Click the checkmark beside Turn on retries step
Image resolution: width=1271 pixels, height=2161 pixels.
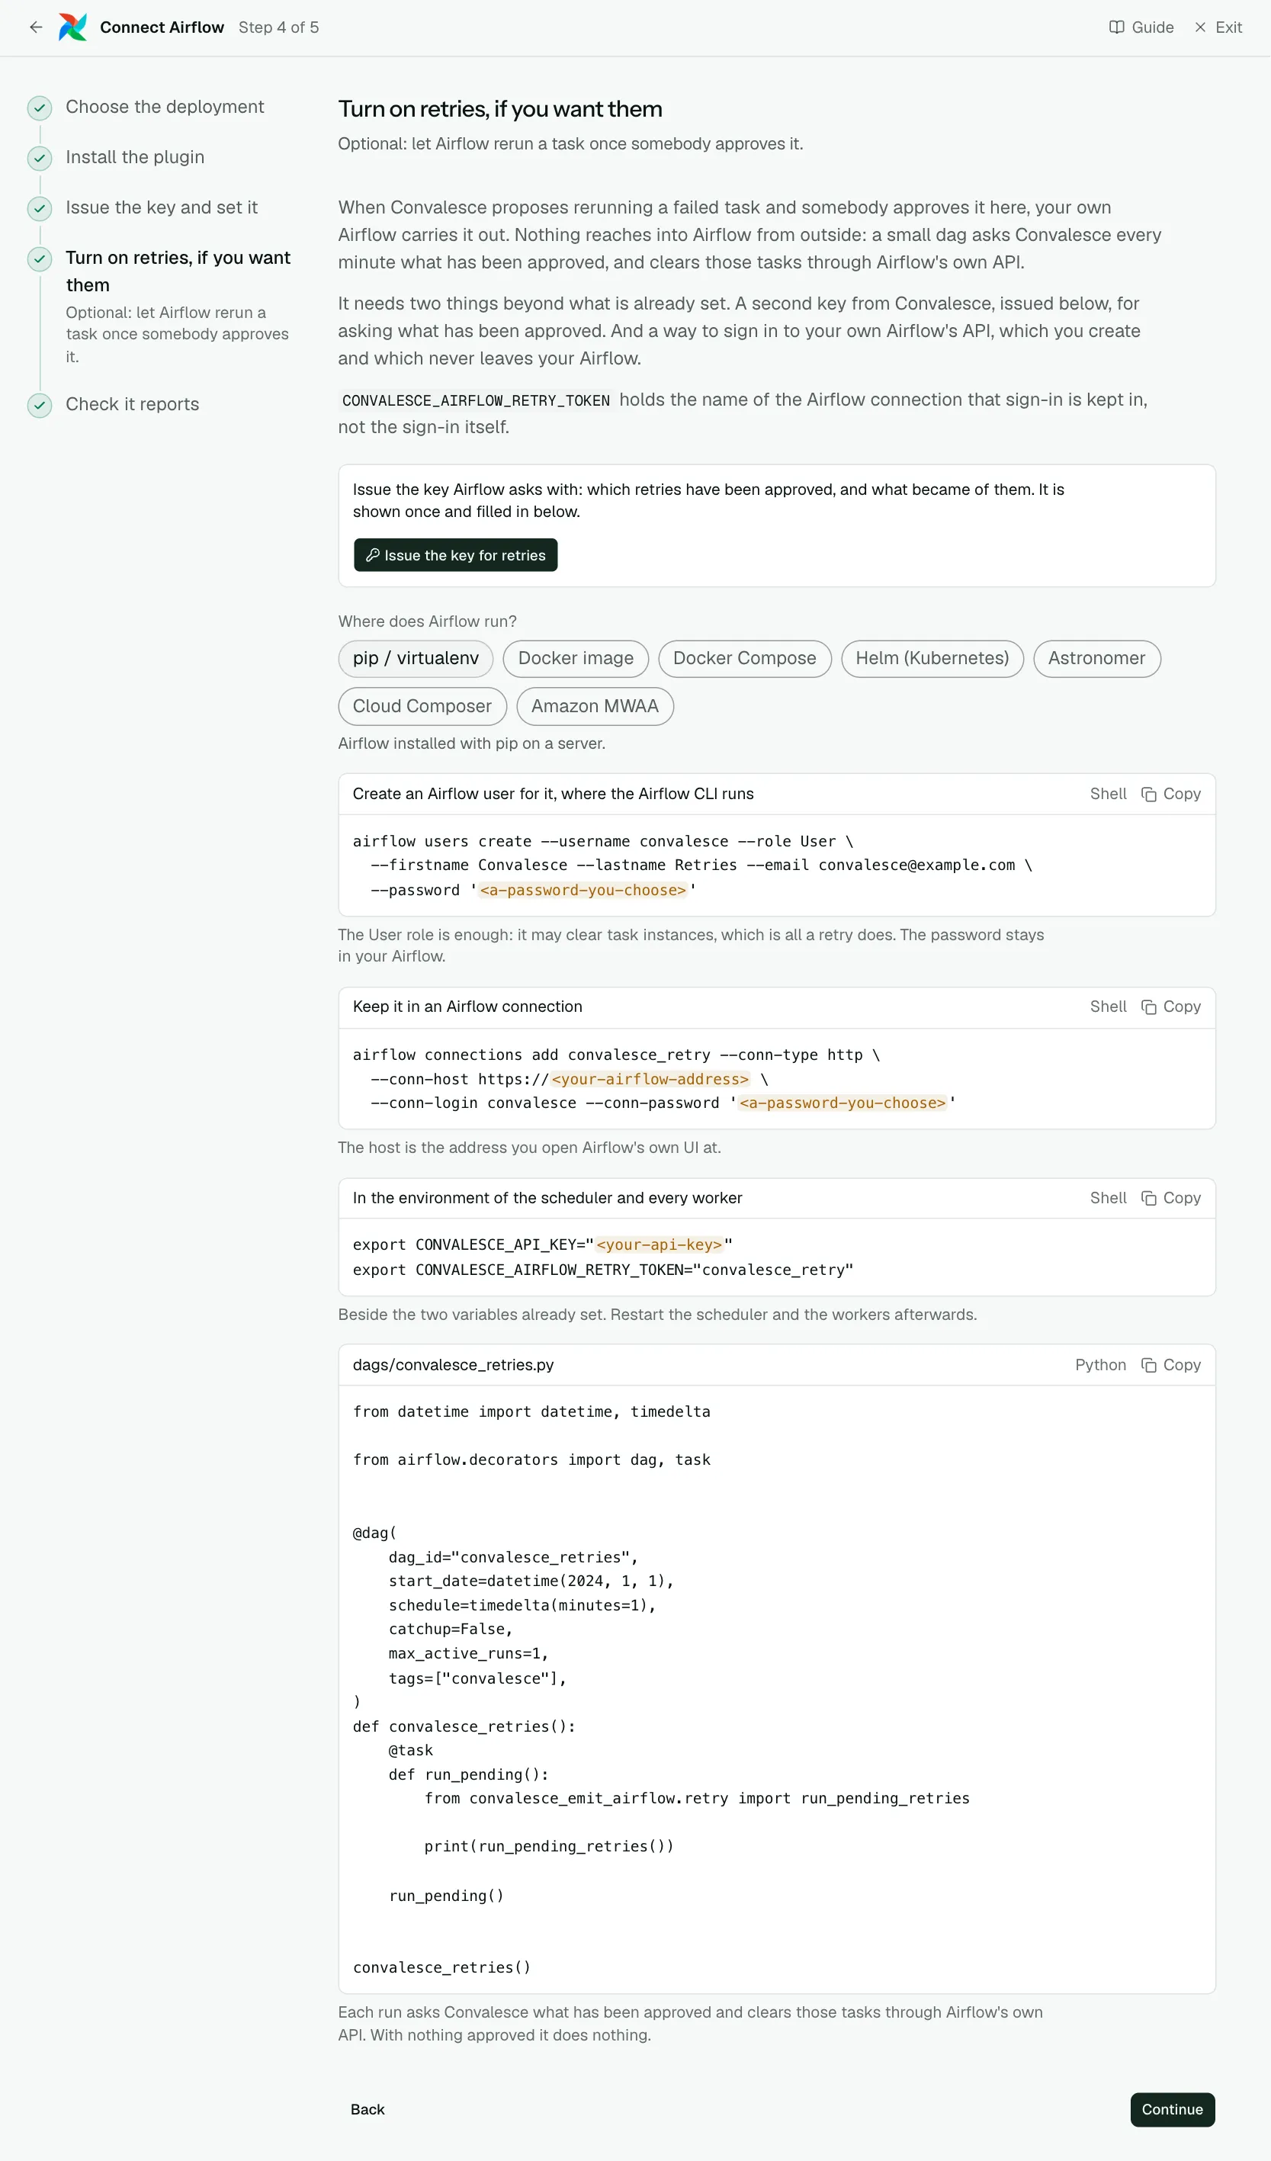(x=40, y=259)
